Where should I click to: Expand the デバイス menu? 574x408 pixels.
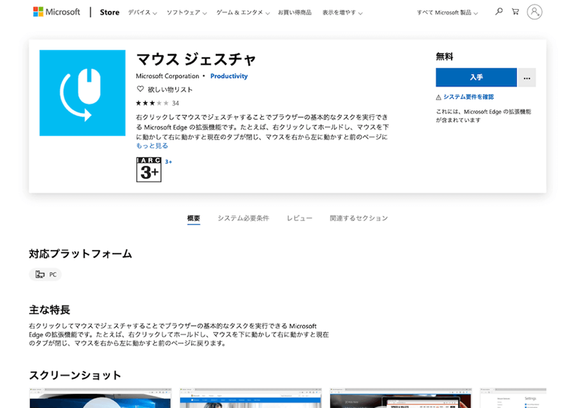point(142,13)
